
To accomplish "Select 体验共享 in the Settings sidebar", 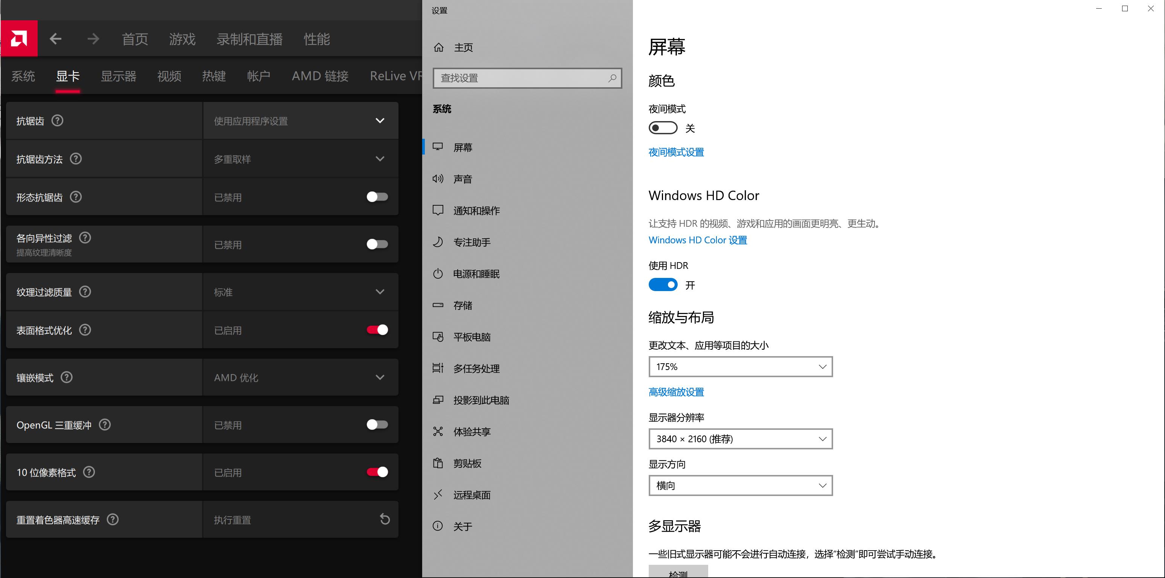I will click(x=472, y=432).
